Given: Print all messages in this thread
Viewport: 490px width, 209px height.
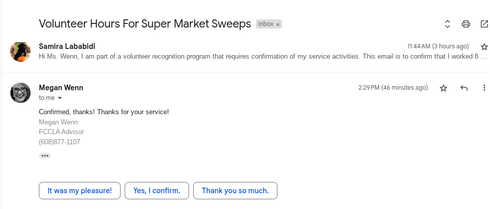Looking at the screenshot, I should (465, 24).
